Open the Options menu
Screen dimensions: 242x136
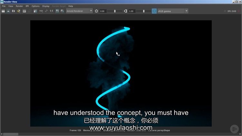tap(35, 6)
